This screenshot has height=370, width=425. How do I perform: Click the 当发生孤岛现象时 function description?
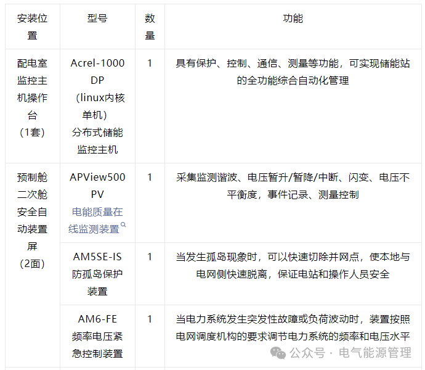tap(293, 265)
